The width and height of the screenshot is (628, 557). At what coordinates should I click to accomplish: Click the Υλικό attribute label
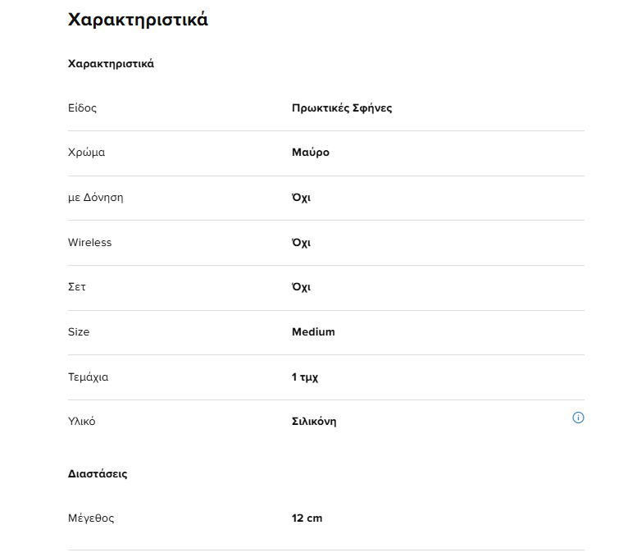coord(82,422)
